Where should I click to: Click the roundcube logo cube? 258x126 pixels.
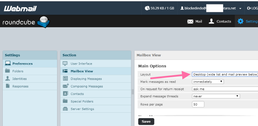pyautogui.click(x=43, y=22)
